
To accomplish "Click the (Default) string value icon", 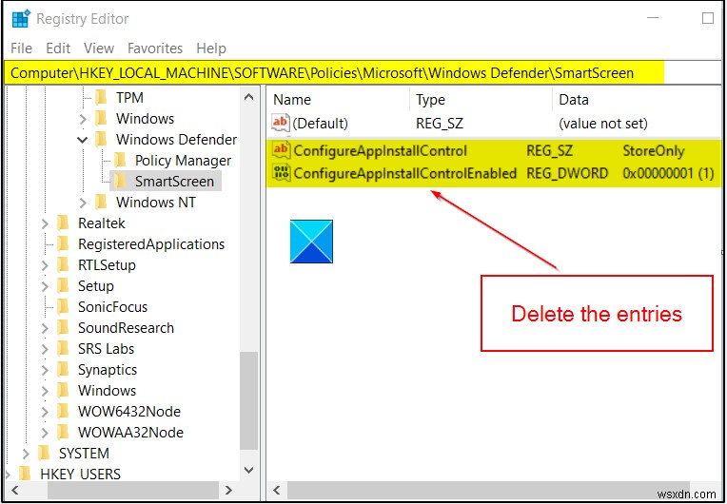I will click(x=281, y=124).
